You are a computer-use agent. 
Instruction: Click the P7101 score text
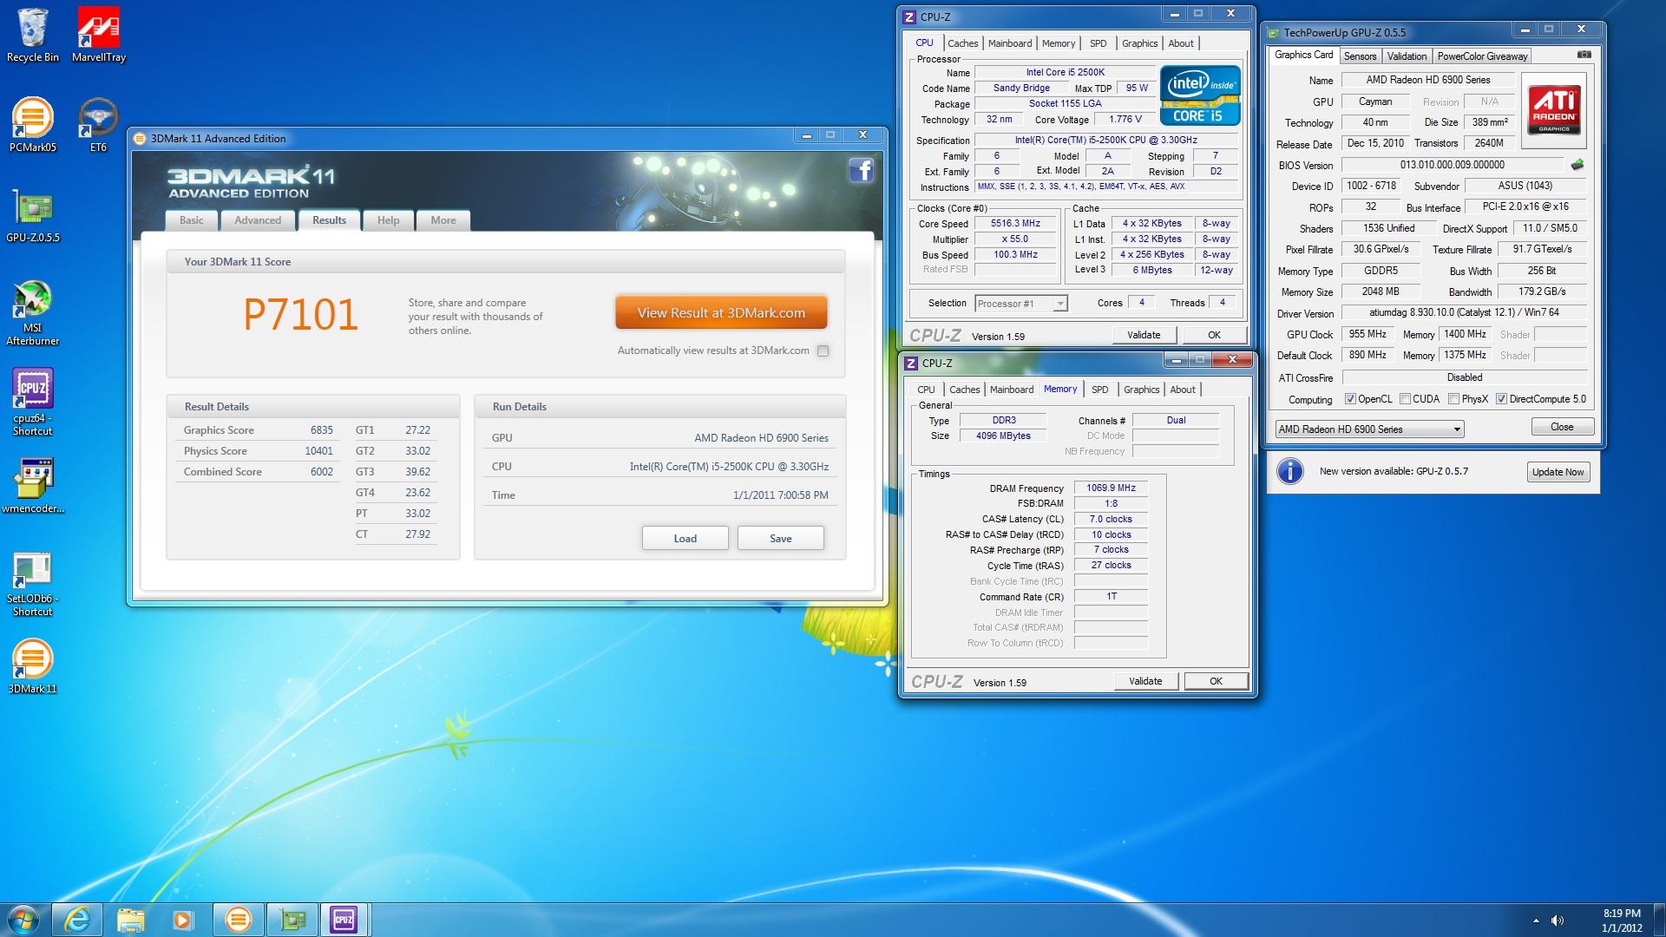300,314
